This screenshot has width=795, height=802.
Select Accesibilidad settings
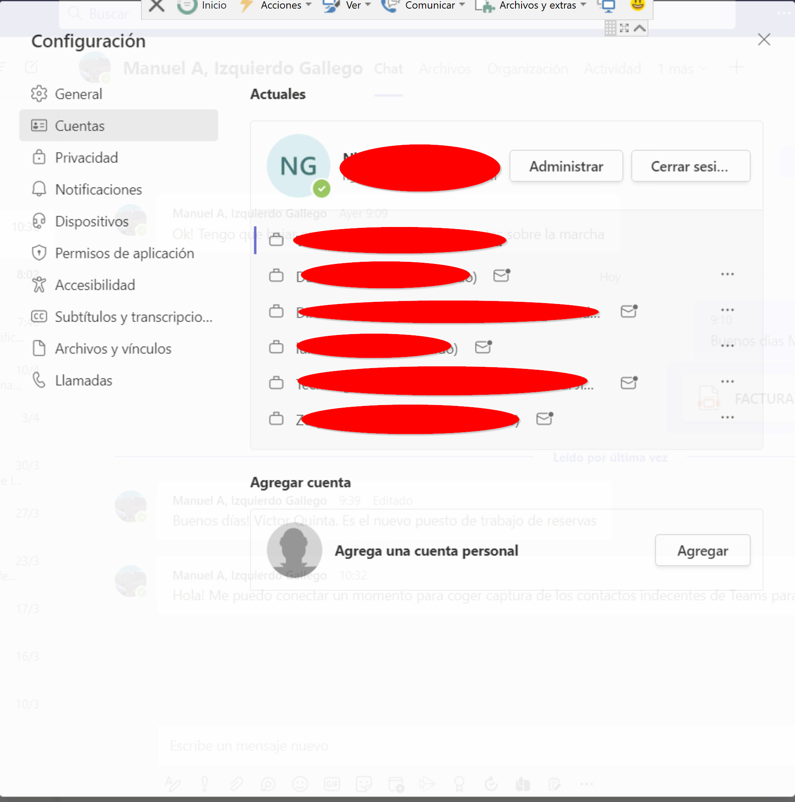click(x=118, y=285)
